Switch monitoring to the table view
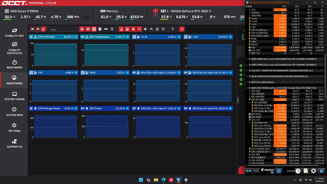 [x=38, y=29]
